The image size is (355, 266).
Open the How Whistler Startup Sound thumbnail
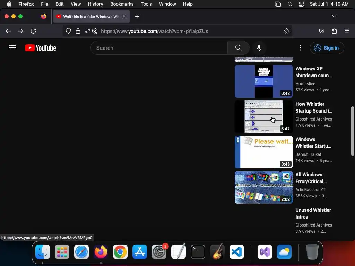click(264, 117)
